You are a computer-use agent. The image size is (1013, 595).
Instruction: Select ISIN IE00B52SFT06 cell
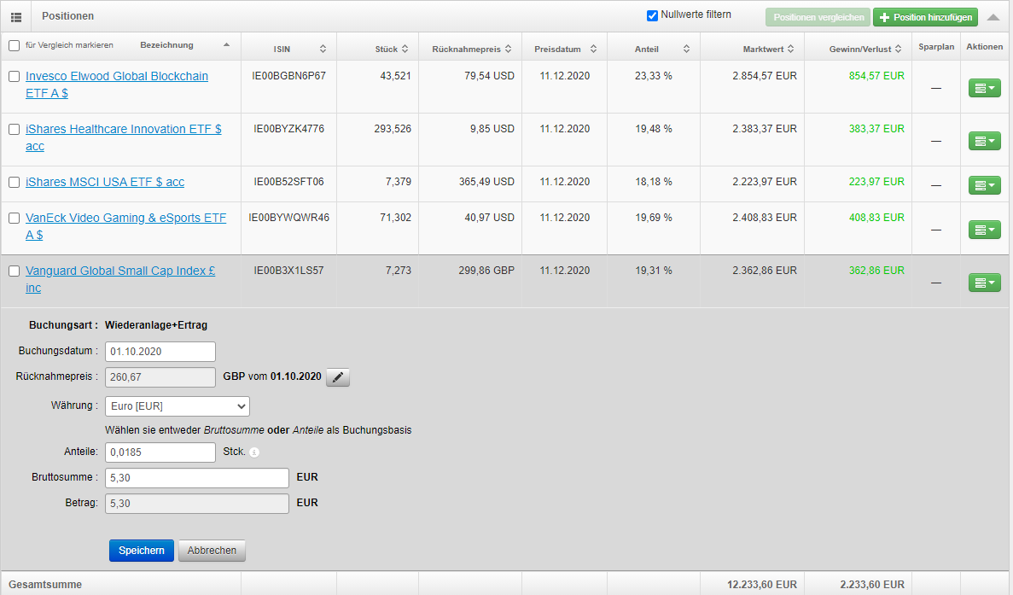(288, 182)
